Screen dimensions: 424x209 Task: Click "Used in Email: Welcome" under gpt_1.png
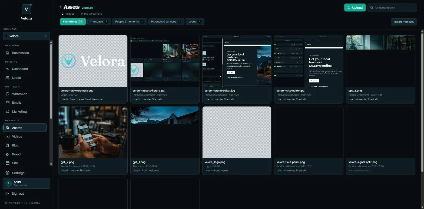(x=146, y=171)
